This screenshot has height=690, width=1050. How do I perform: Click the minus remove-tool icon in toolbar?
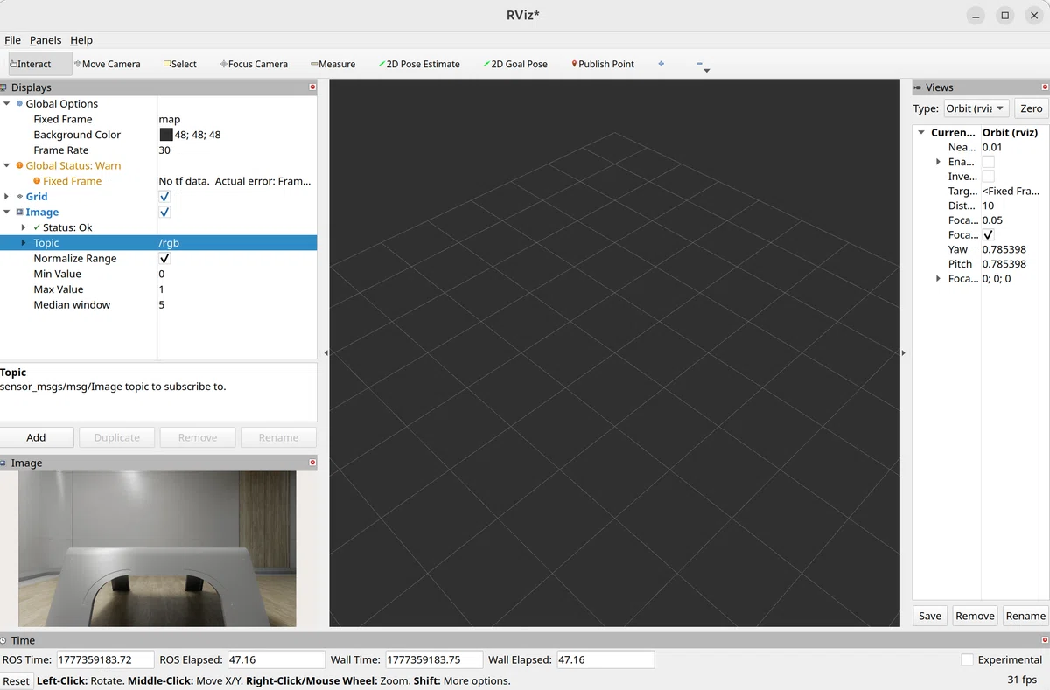pyautogui.click(x=699, y=63)
